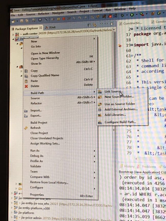Toggle Skip All Breakpoints in toolbar
166x221 pixels.
click(x=46, y=20)
